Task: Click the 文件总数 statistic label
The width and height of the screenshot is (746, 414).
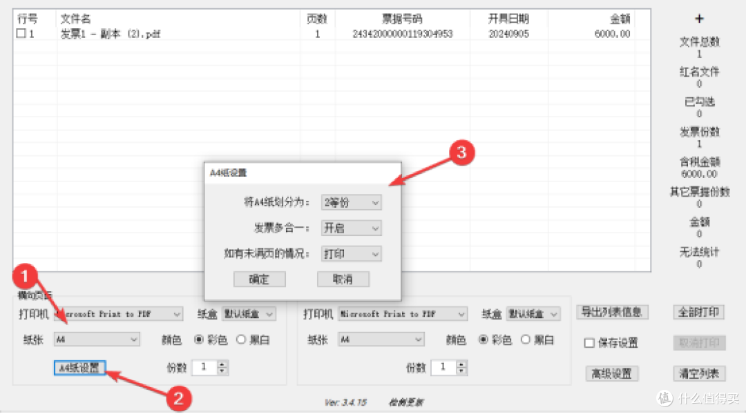Action: tap(699, 42)
